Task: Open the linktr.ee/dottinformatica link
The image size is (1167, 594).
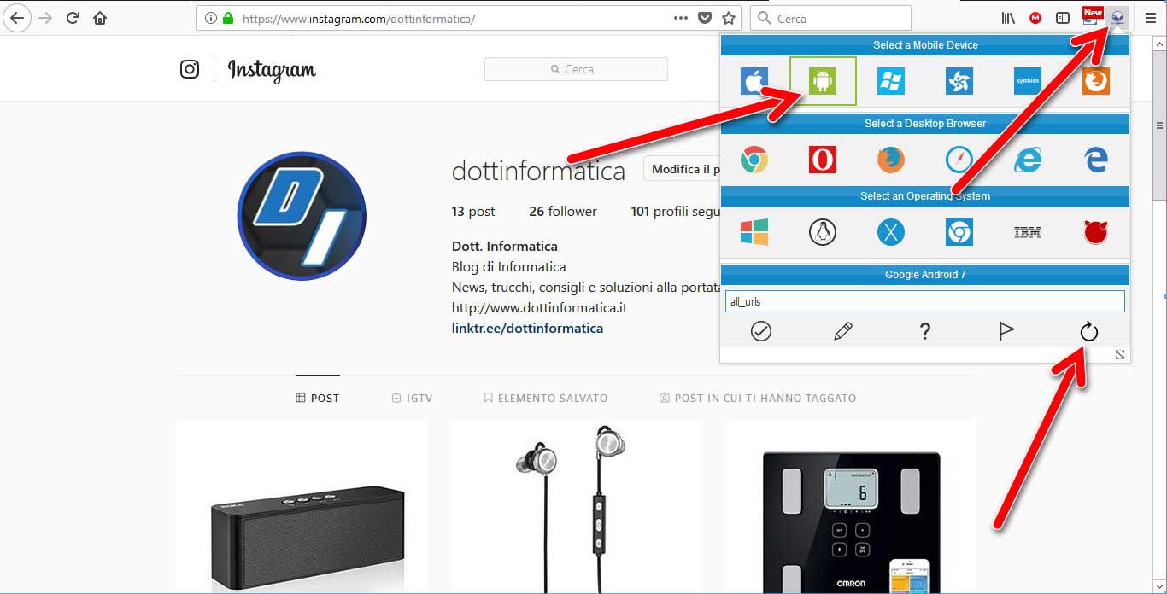Action: tap(527, 328)
